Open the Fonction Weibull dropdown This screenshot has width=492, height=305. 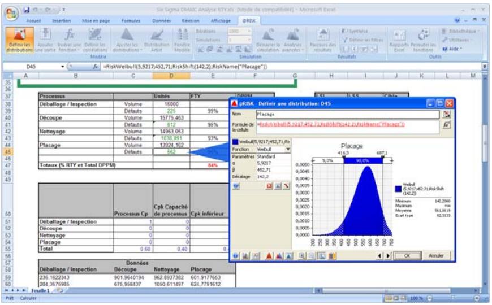tap(287, 150)
